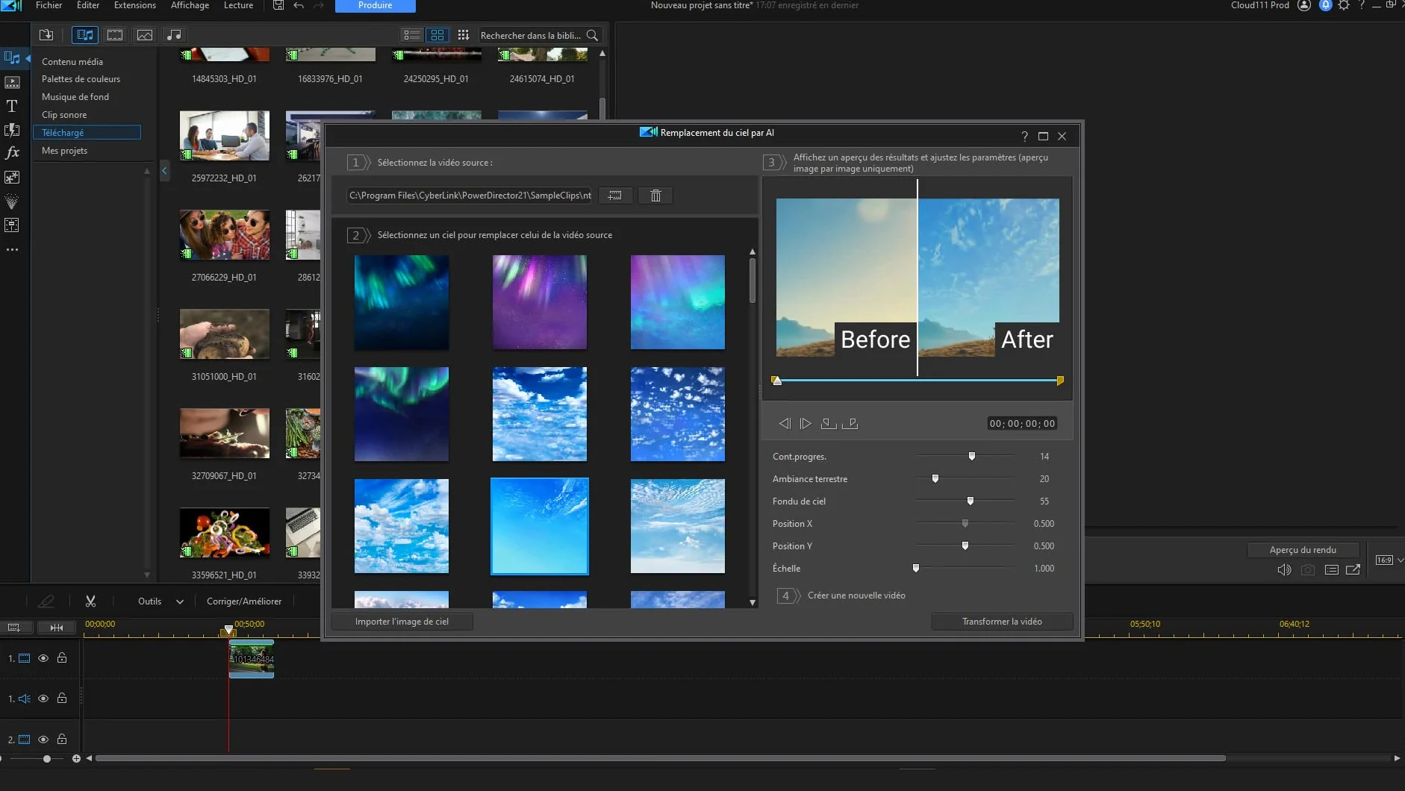Select Musique de fond category
1405x791 pixels.
tap(75, 97)
